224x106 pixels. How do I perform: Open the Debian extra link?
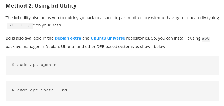[68, 38]
